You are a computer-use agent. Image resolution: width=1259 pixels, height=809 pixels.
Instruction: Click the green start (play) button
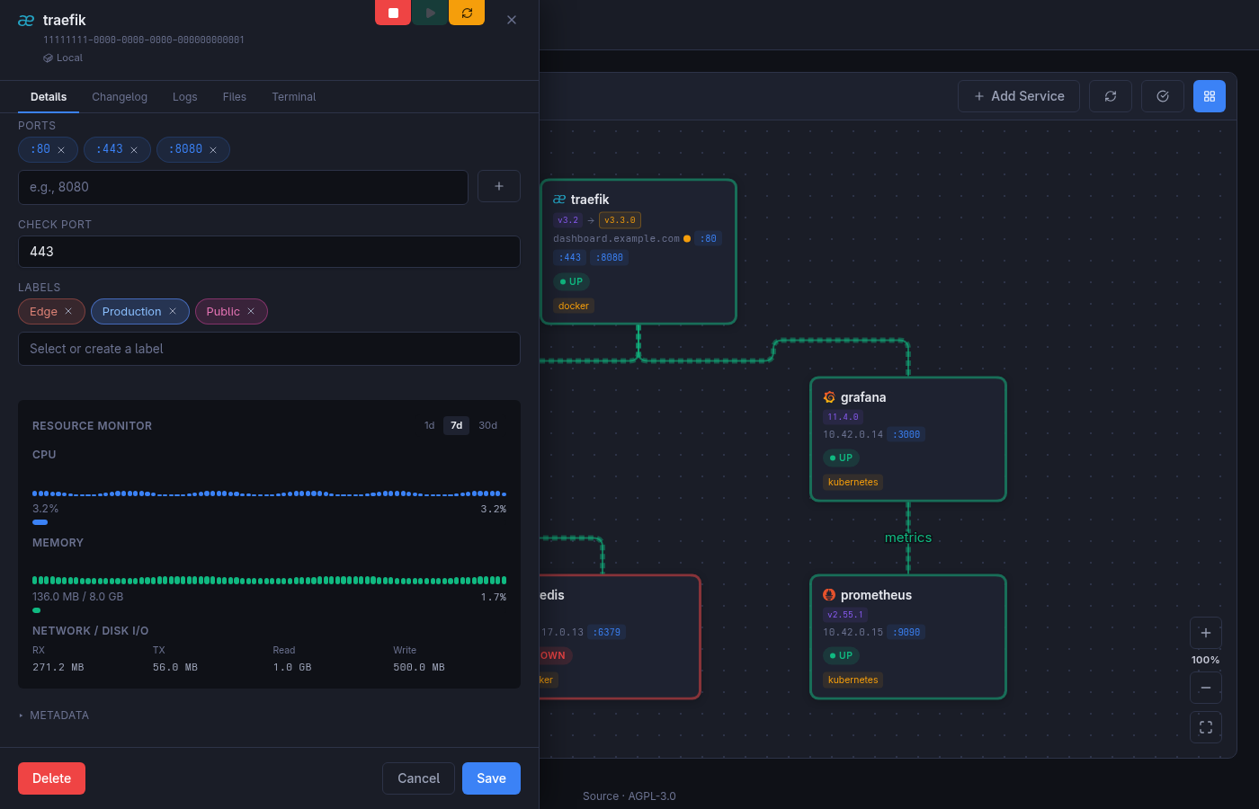430,13
